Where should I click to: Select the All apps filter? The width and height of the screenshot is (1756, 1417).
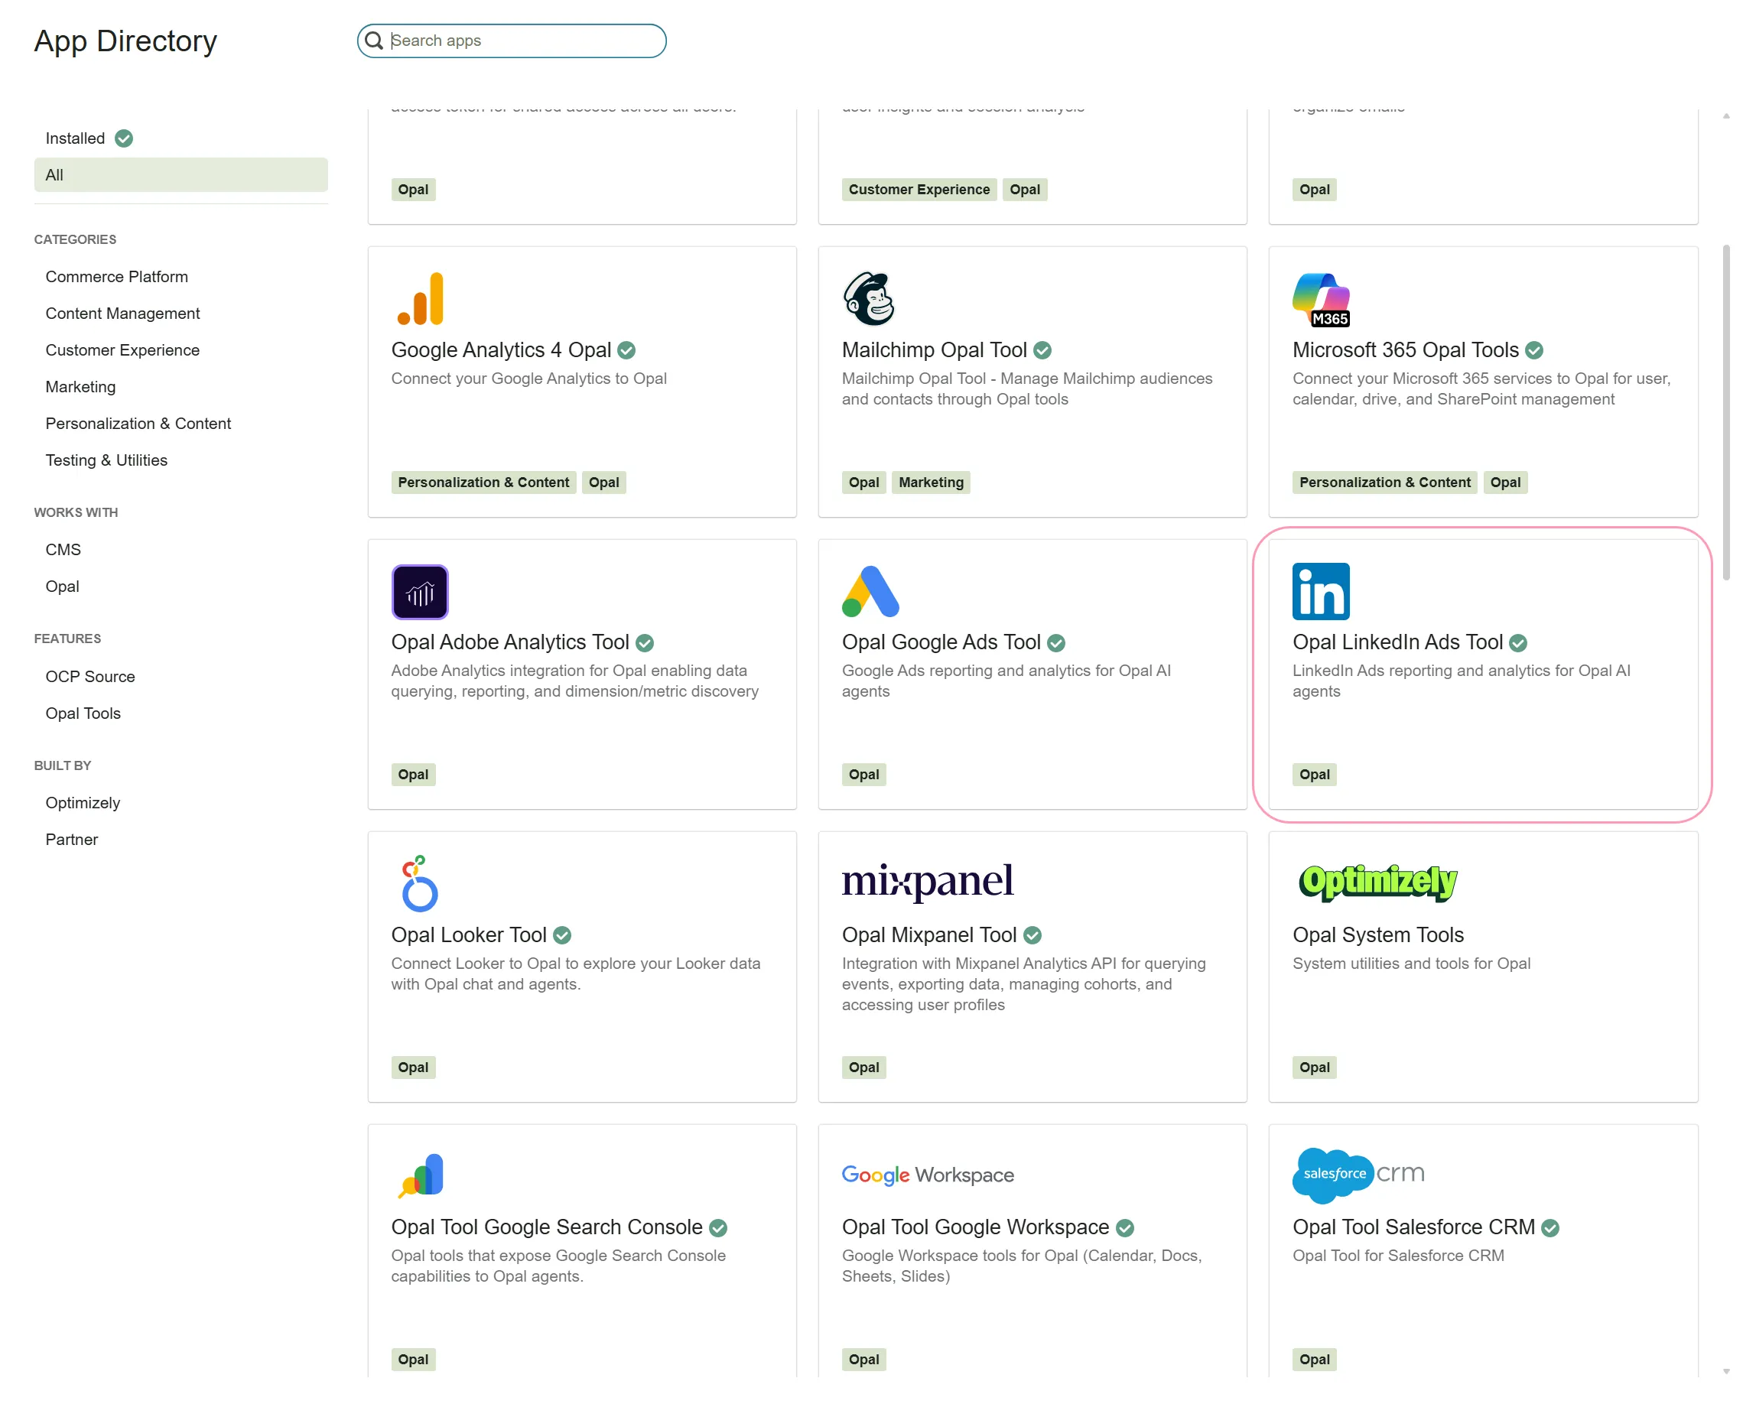tap(181, 175)
